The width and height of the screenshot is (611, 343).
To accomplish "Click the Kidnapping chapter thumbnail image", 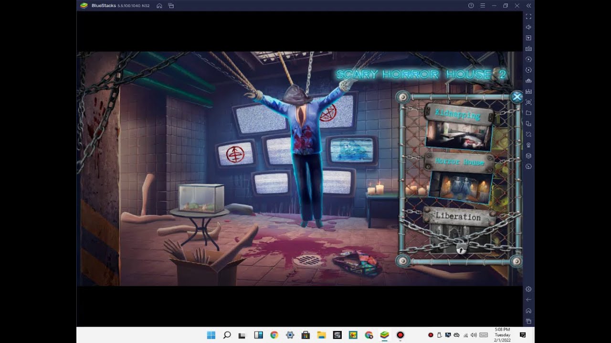I will tap(459, 135).
